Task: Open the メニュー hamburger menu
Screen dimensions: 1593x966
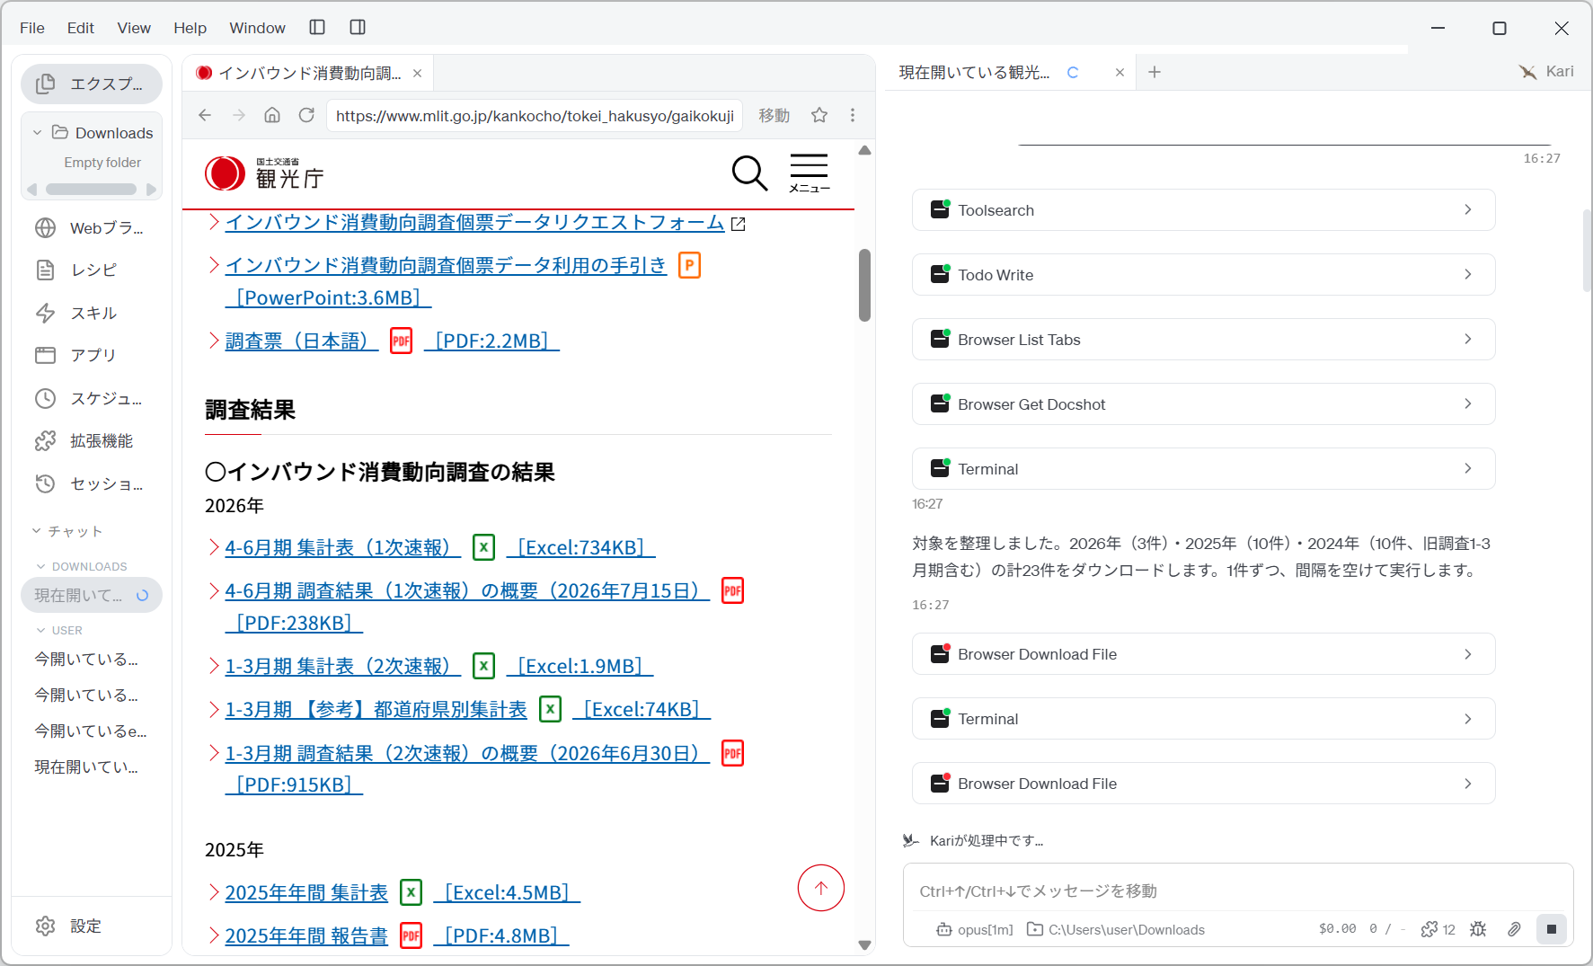Action: 810,173
